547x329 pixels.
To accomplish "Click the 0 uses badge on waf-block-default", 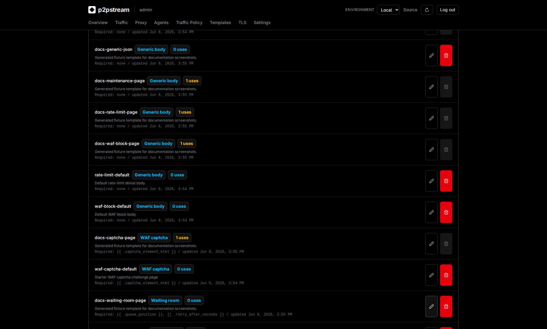I will [179, 206].
